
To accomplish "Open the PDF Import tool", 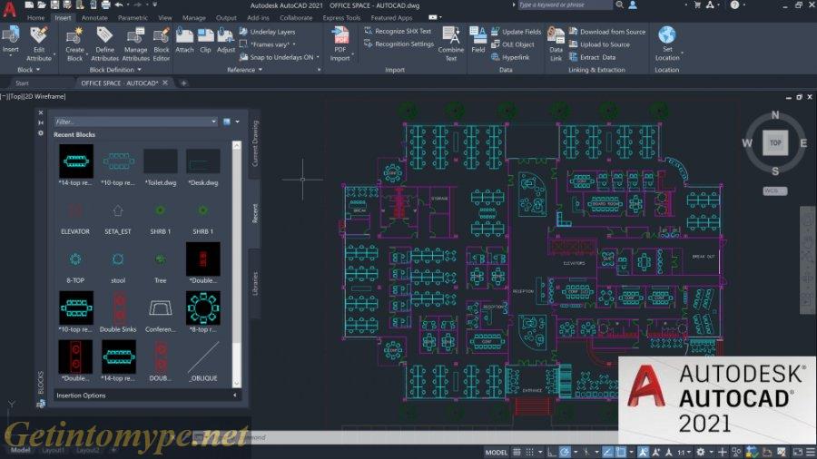I will (340, 44).
